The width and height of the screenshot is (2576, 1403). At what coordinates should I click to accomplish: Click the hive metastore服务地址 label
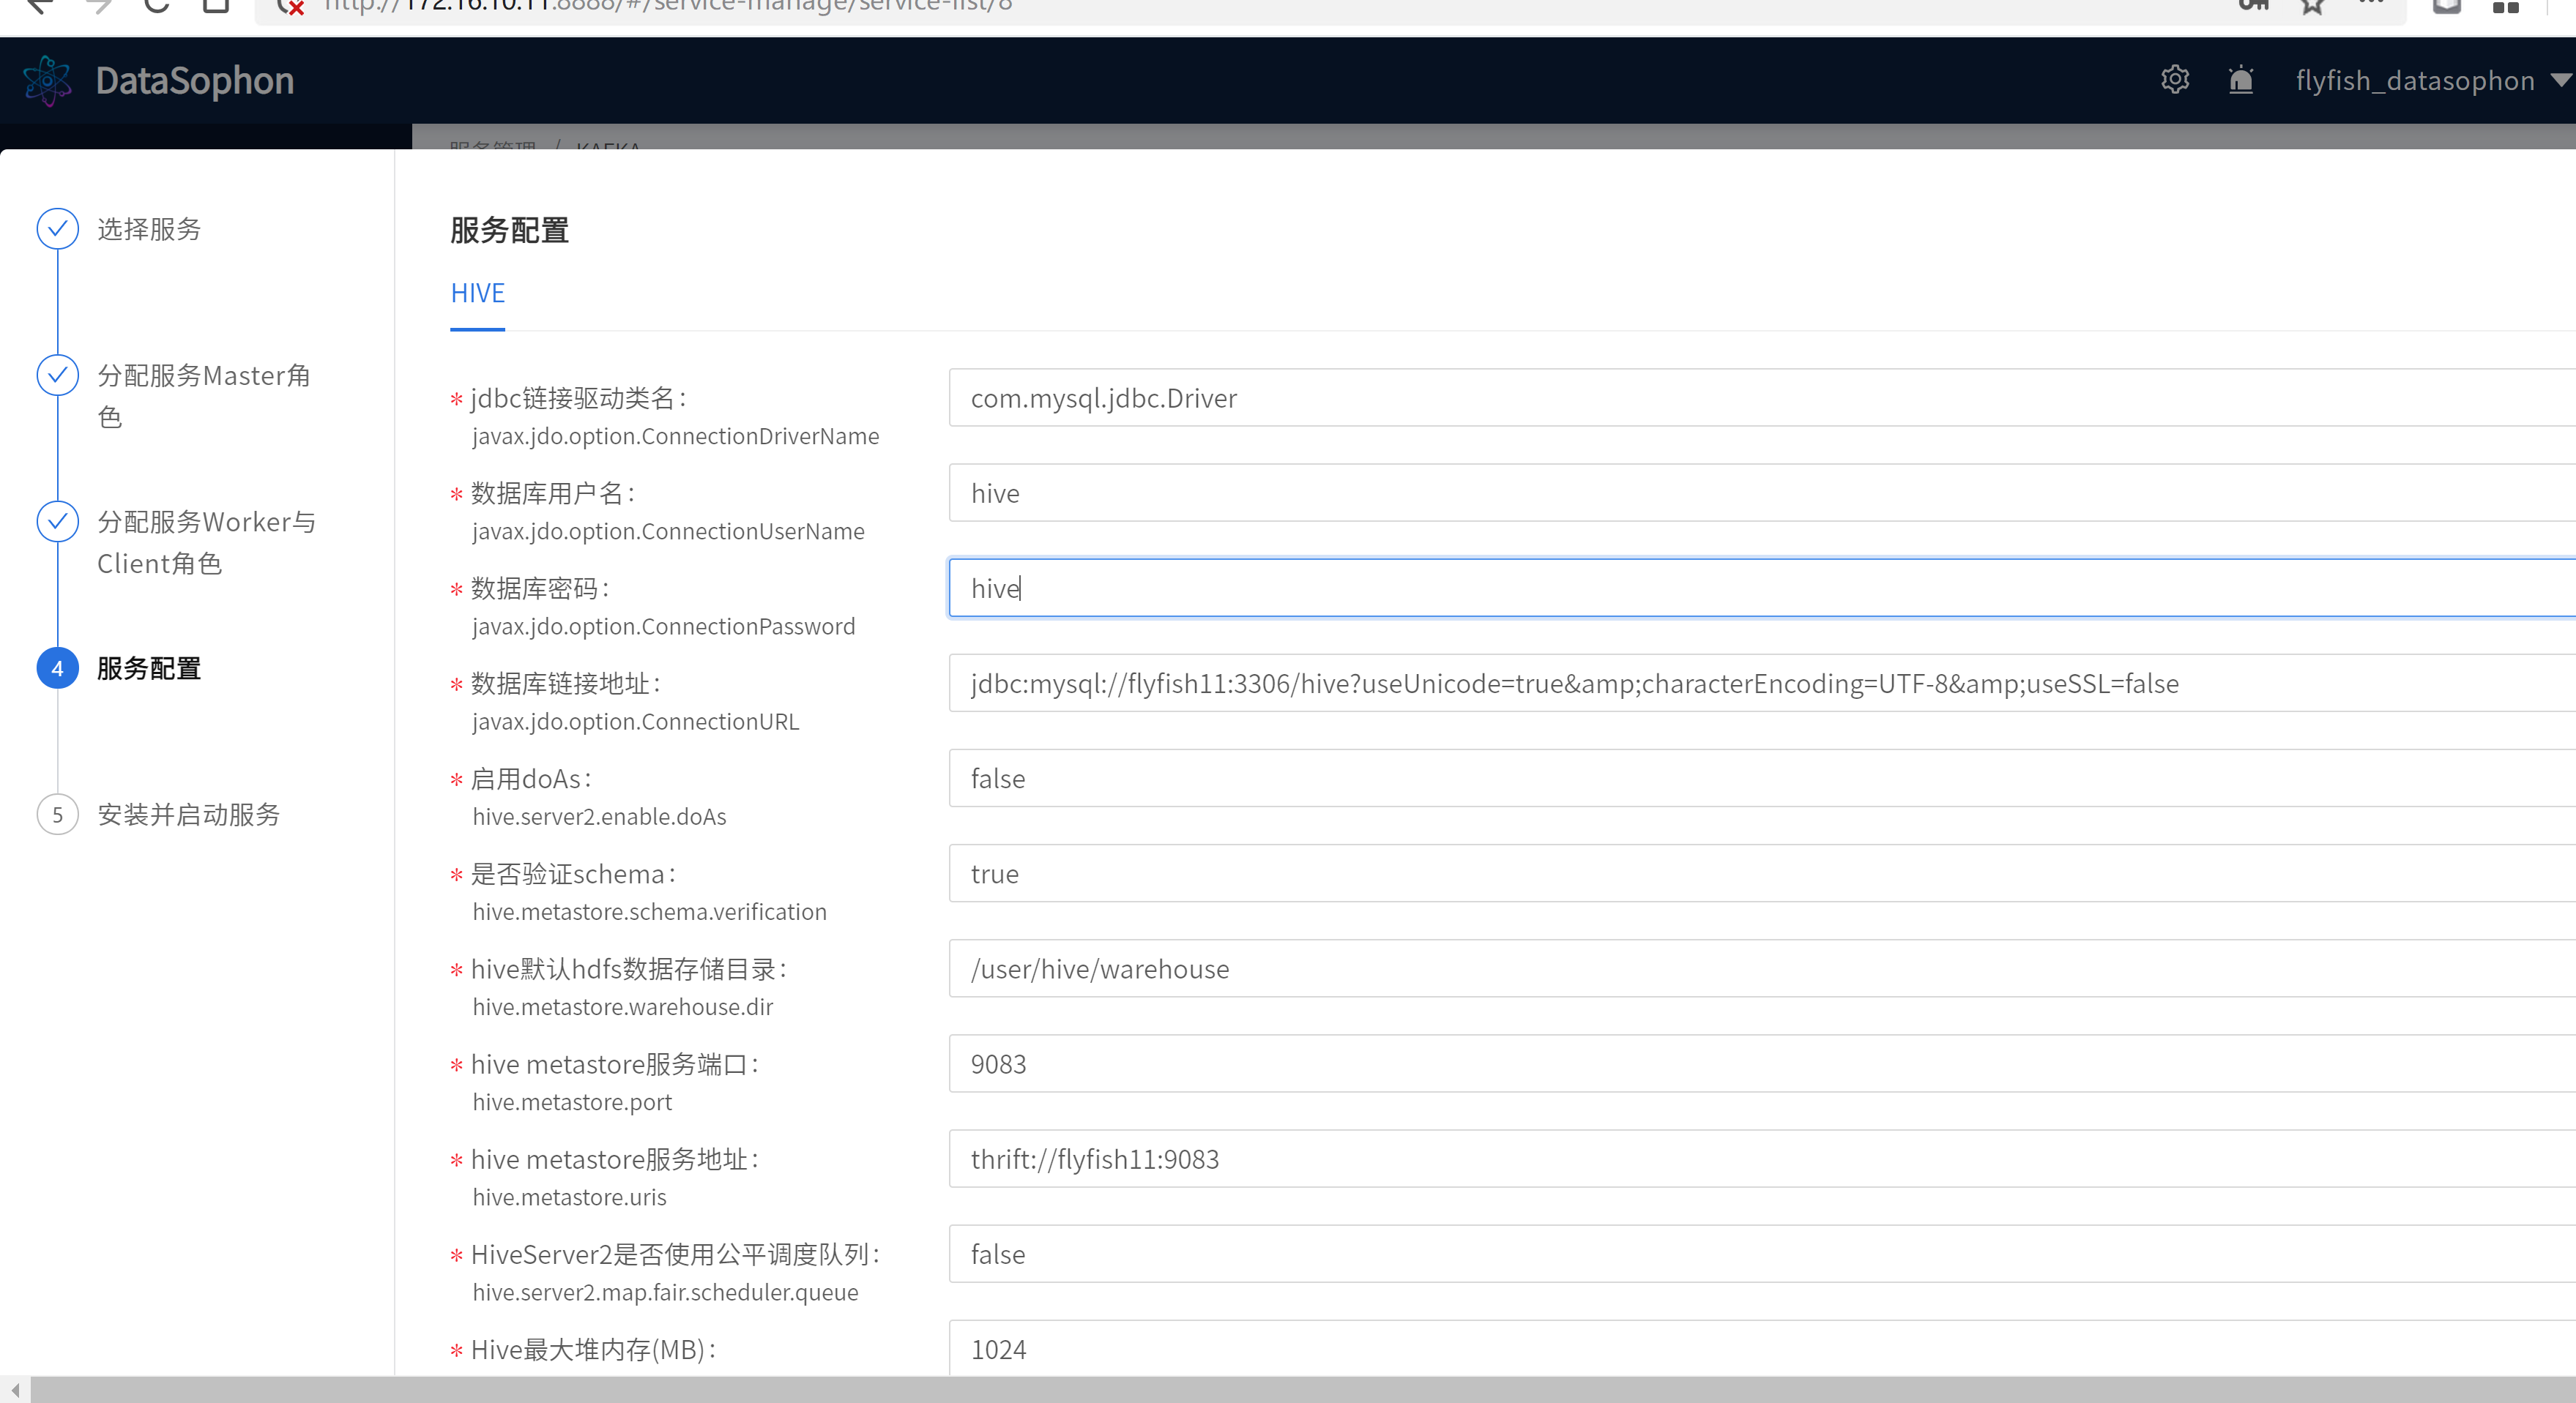tap(615, 1159)
